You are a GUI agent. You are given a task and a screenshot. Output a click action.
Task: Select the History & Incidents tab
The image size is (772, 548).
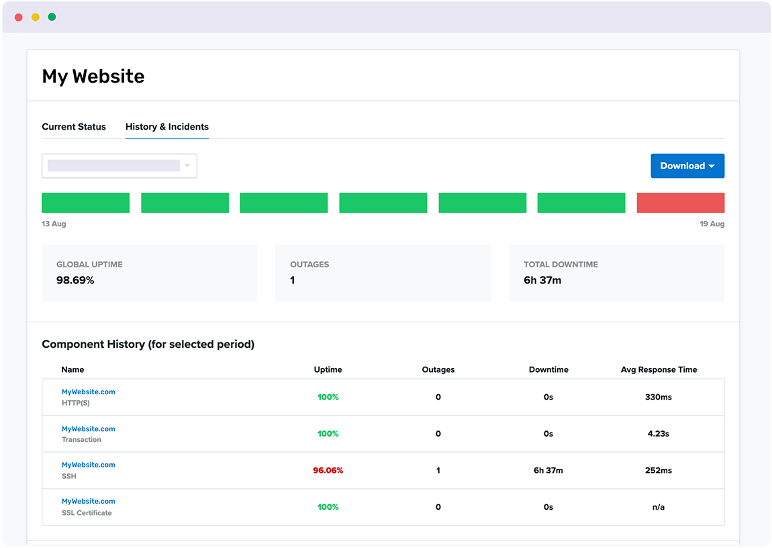click(x=166, y=126)
